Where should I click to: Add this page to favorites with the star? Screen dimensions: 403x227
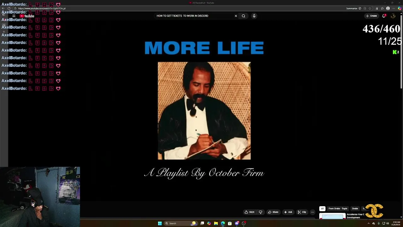click(x=370, y=9)
